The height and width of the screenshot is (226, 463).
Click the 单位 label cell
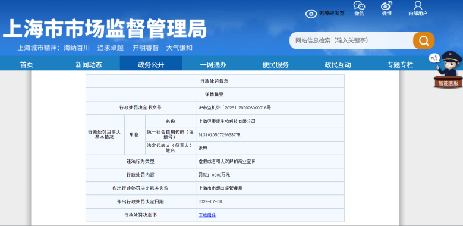click(x=135, y=135)
